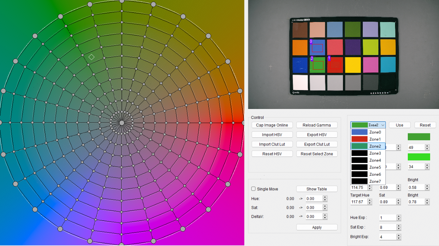This screenshot has width=439, height=246.
Task: Click Import Clut Lut button
Action: (272, 144)
